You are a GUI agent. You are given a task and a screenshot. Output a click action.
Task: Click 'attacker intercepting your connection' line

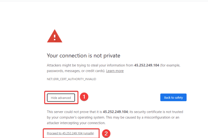[76, 123]
